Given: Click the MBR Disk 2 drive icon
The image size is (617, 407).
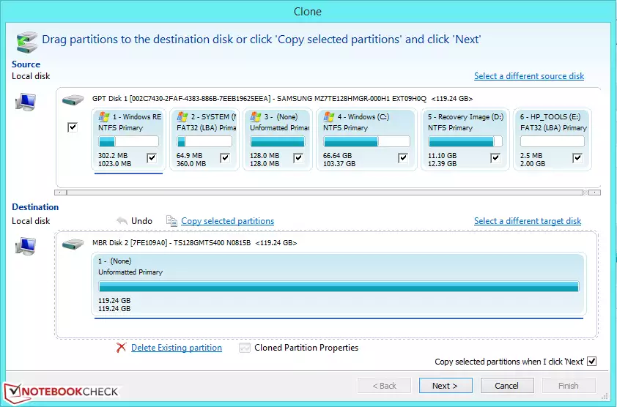Looking at the screenshot, I should coord(73,244).
